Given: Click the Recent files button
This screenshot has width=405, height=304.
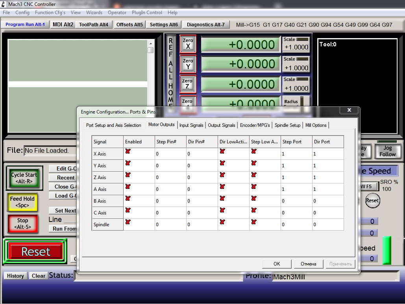Looking at the screenshot, I should pos(63,178).
